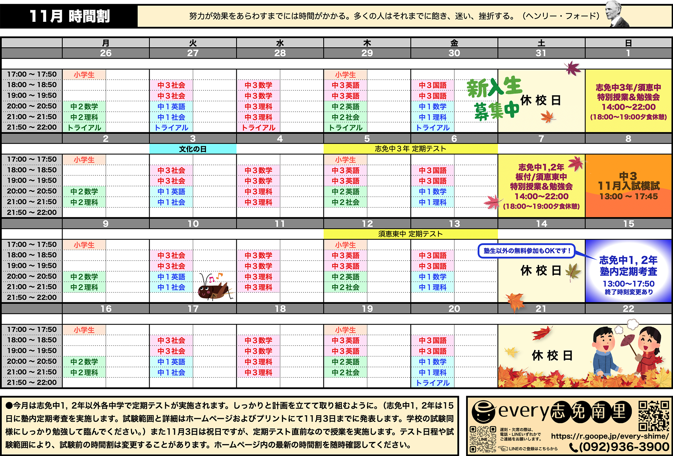
Task: Click the LINEのご登録はこちらから text
Action: (533, 449)
